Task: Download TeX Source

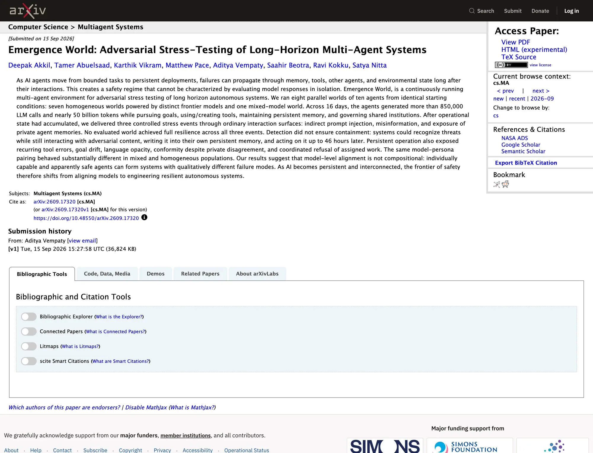Action: 519,57
